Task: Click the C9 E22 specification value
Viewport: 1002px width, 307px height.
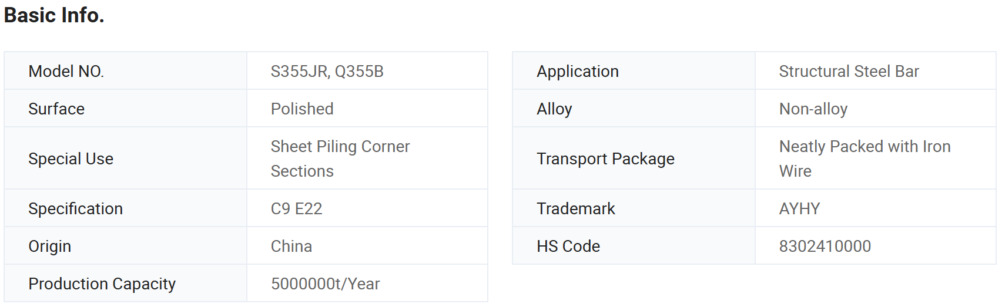Action: coord(296,209)
